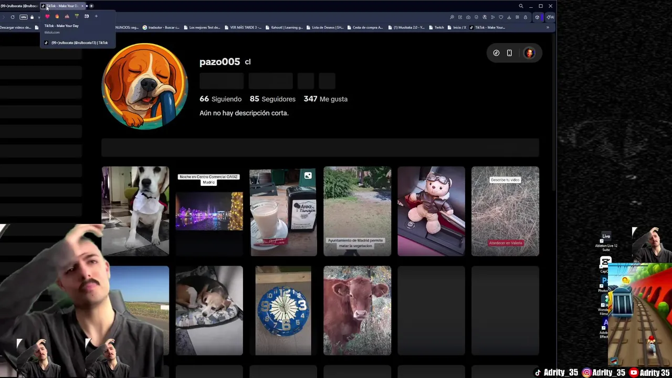Open the easy setup sliders icon
This screenshot has width=672, height=378.
[517, 17]
